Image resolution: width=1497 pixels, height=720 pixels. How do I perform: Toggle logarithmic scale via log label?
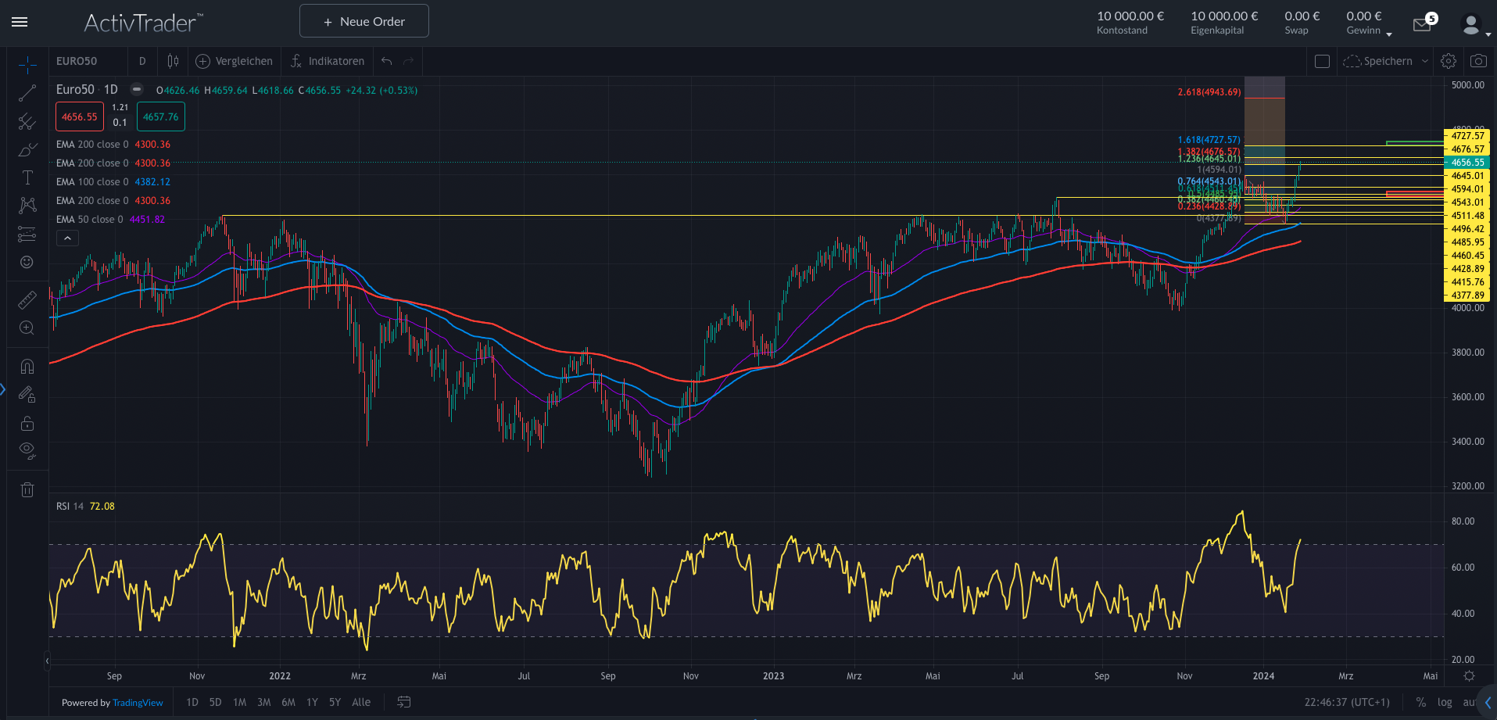click(x=1445, y=702)
